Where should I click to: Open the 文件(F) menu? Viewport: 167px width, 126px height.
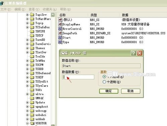click(x=6, y=9)
